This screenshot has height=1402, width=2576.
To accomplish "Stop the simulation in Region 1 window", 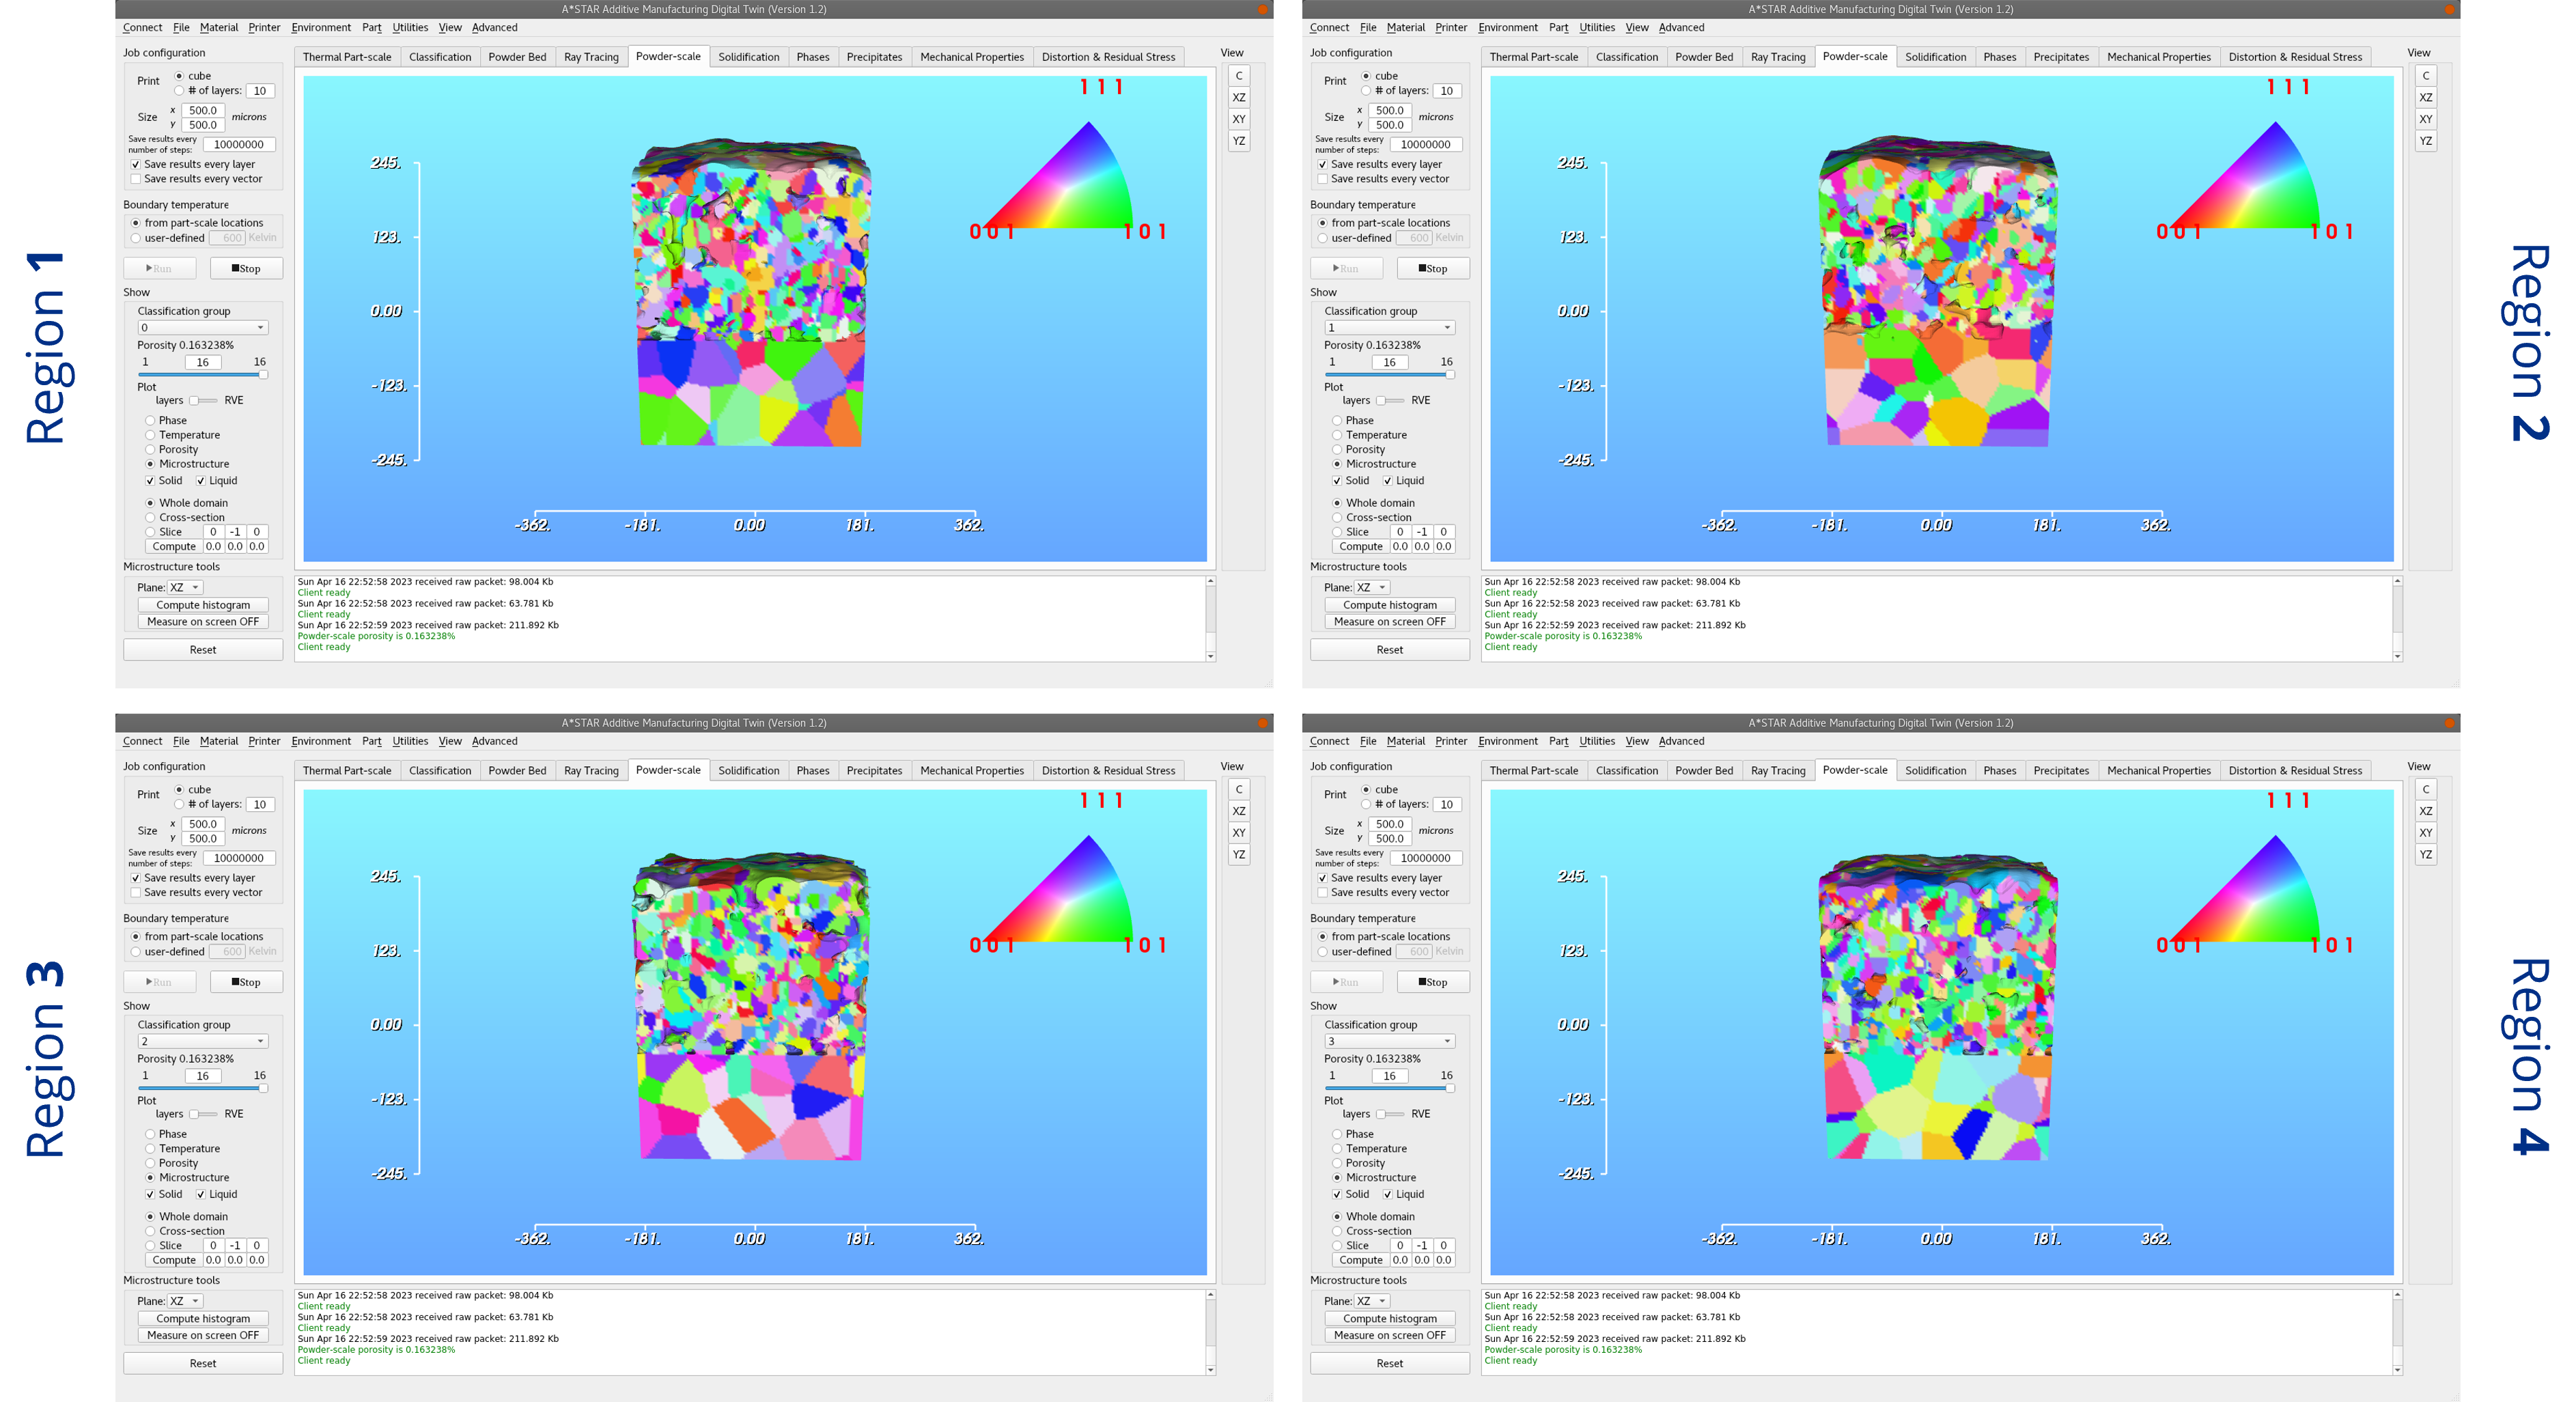I will coord(246,268).
